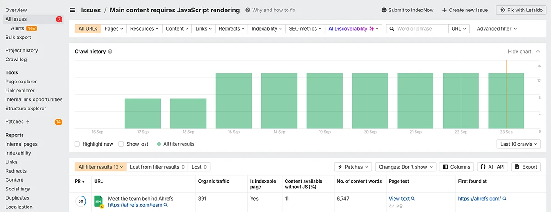The width and height of the screenshot is (551, 212).
Task: Sort by the PR column header
Action: click(x=80, y=181)
